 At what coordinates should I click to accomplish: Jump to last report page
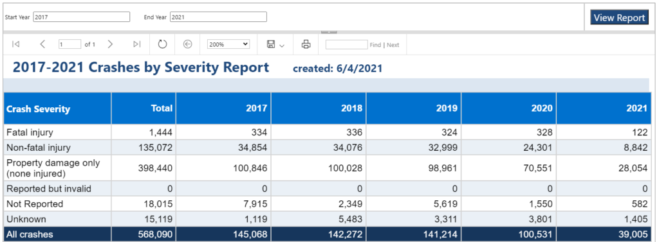[x=136, y=44]
